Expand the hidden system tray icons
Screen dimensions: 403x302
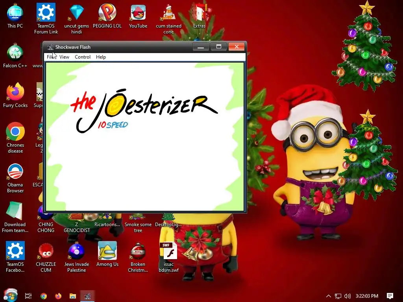click(329, 296)
